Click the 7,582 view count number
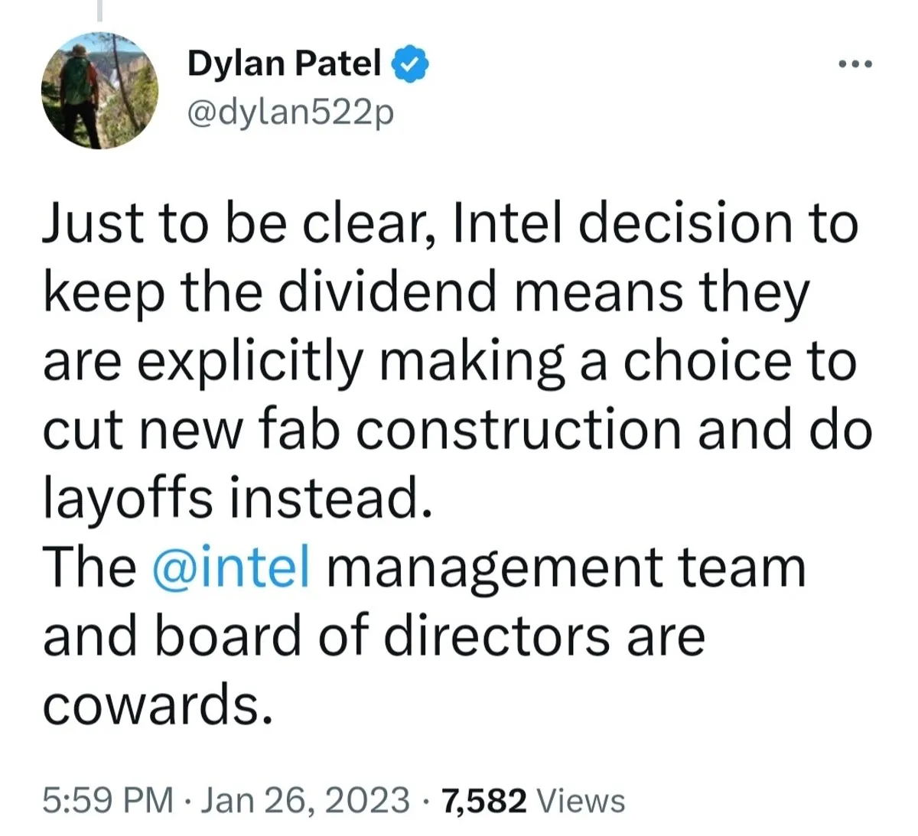Viewport: 918px width, 836px height. pos(484,801)
